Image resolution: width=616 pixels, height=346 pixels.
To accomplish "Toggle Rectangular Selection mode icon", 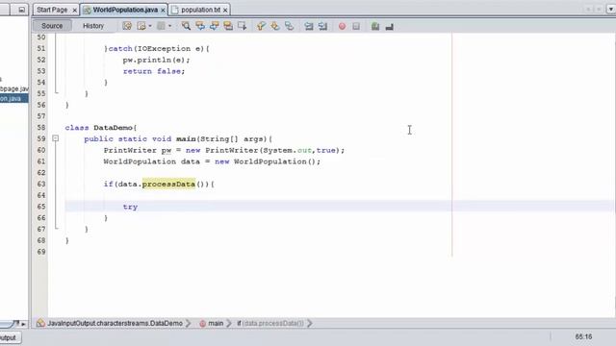I will (x=242, y=26).
